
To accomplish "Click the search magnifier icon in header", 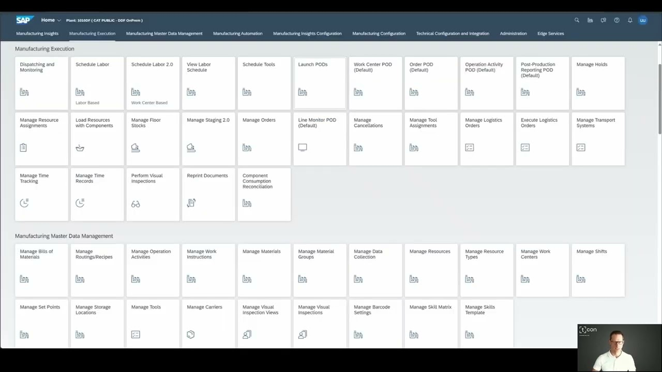I will [577, 20].
